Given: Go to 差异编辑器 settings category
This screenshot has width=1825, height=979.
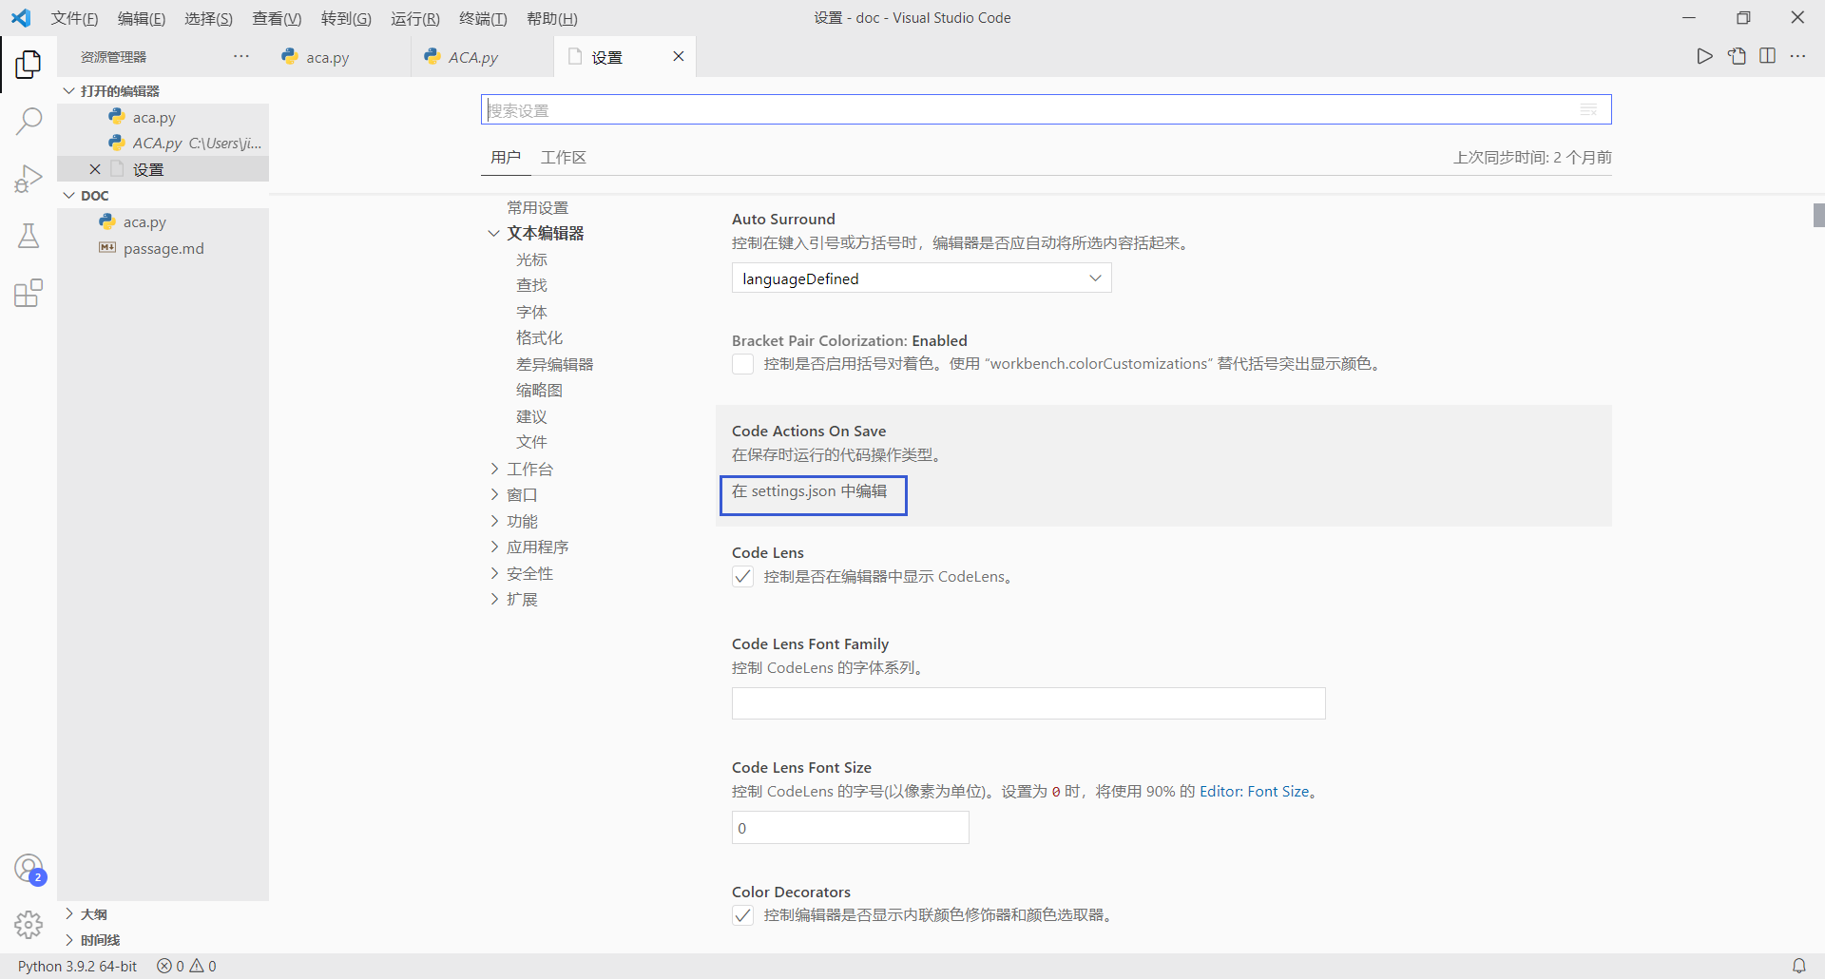Looking at the screenshot, I should [554, 364].
